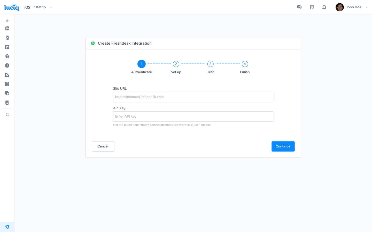Open the flag sidebar icon
The width and height of the screenshot is (372, 232).
point(7,47)
